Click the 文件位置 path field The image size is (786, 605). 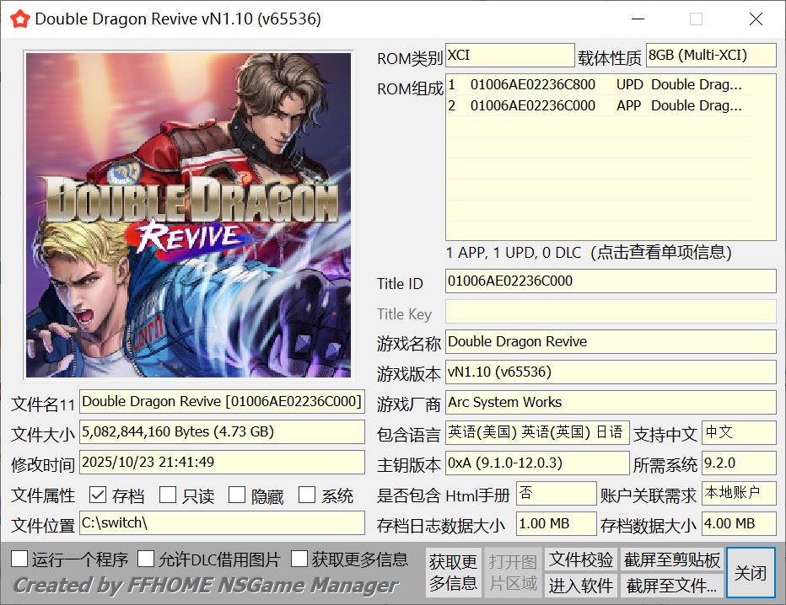pyautogui.click(x=222, y=522)
